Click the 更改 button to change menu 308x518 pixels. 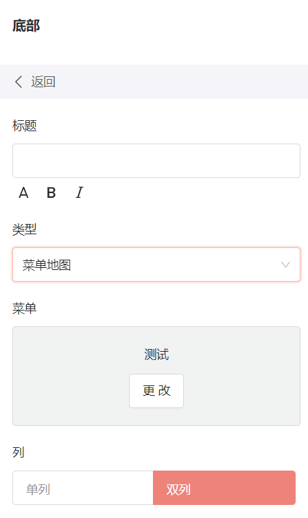point(156,391)
